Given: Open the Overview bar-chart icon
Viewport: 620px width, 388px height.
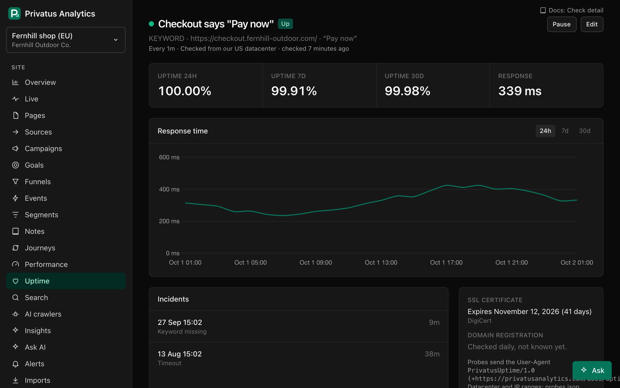Looking at the screenshot, I should coord(16,82).
